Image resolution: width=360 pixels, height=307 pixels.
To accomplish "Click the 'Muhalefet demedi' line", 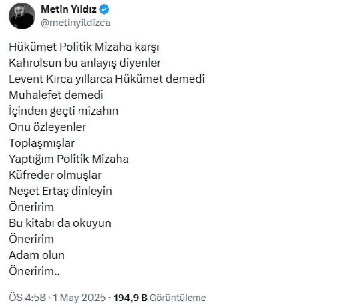I will [x=56, y=95].
